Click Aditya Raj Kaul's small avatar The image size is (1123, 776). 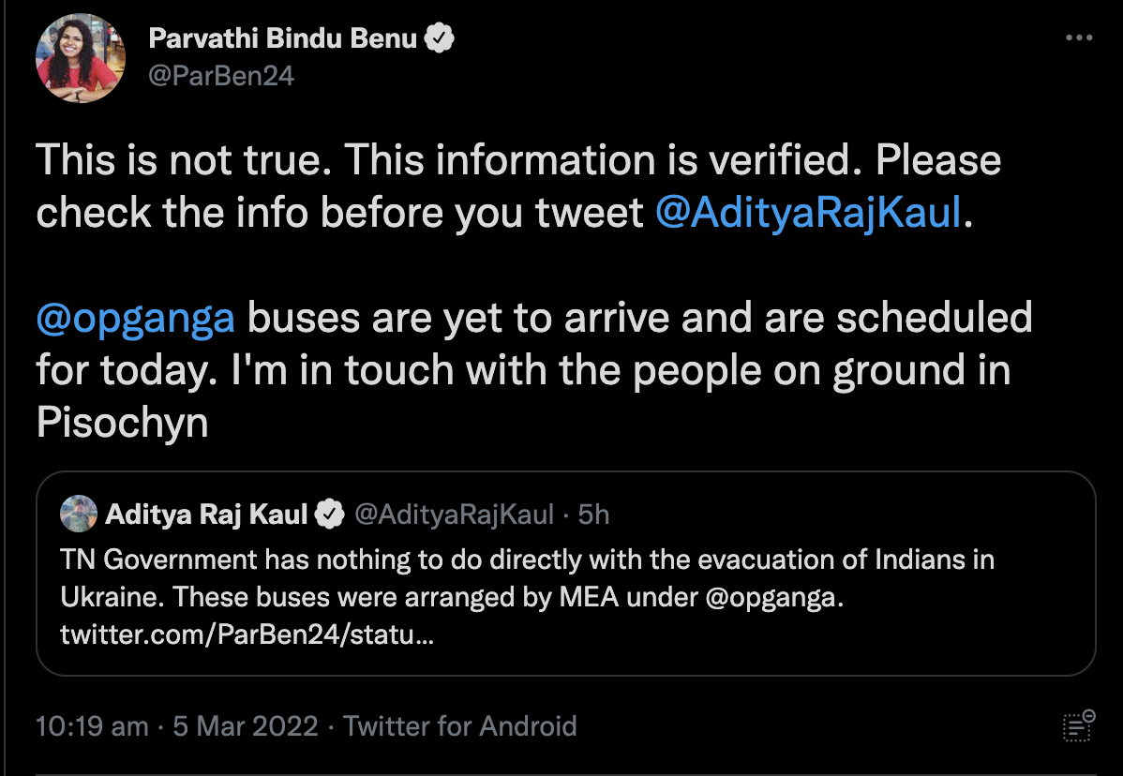coord(79,514)
